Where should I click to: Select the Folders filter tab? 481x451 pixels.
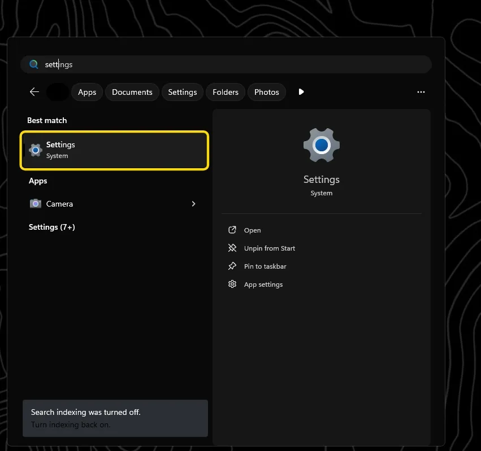pyautogui.click(x=226, y=92)
